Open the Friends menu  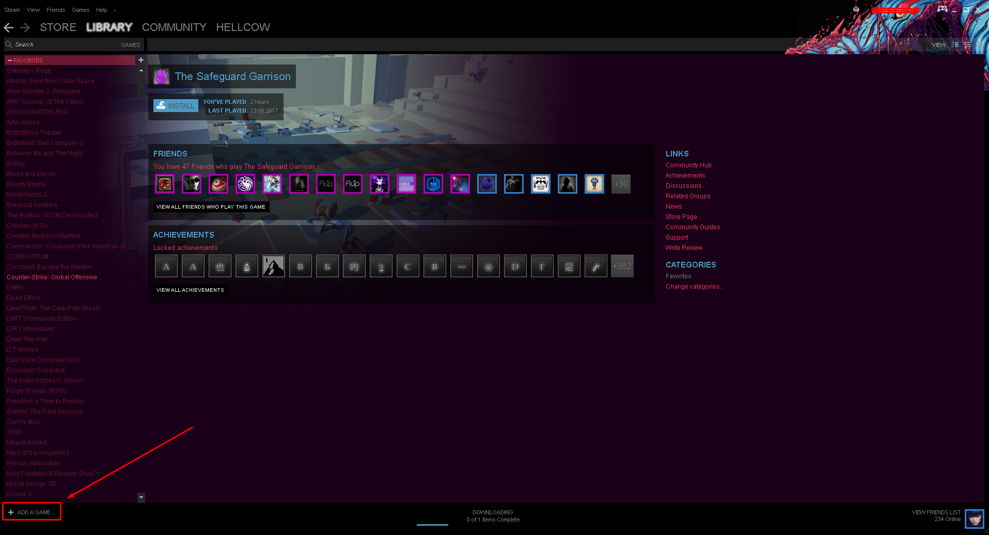coord(56,10)
